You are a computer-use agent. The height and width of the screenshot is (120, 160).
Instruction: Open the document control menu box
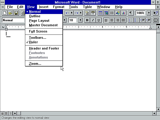point(2,7)
